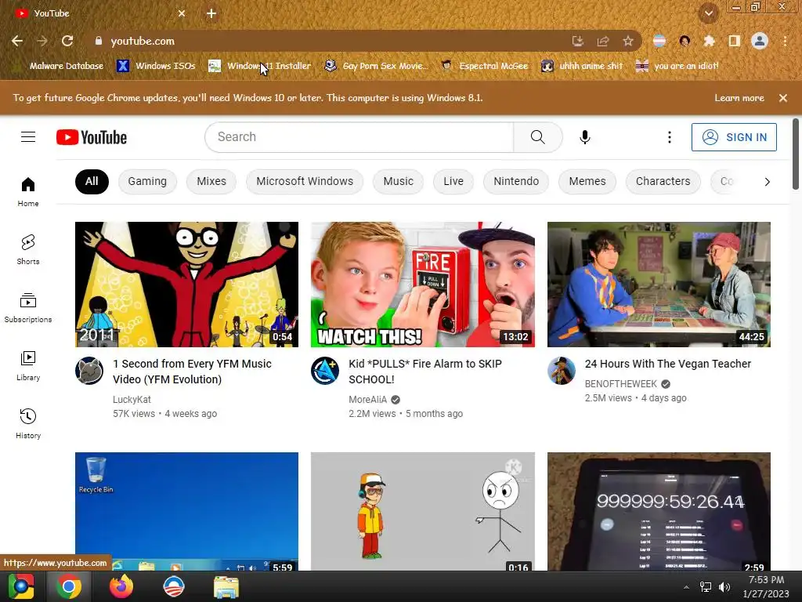
Task: Bookmark this page with star icon
Action: click(628, 41)
